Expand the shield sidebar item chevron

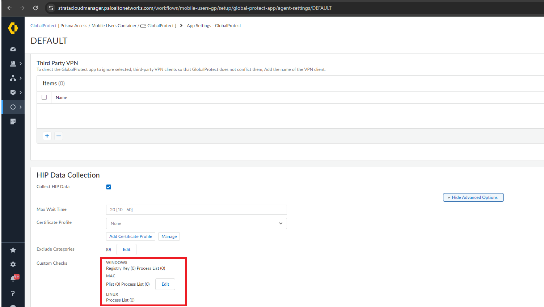pos(21,93)
